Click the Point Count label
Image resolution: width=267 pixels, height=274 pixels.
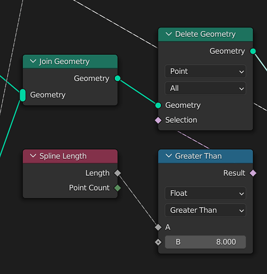point(89,187)
